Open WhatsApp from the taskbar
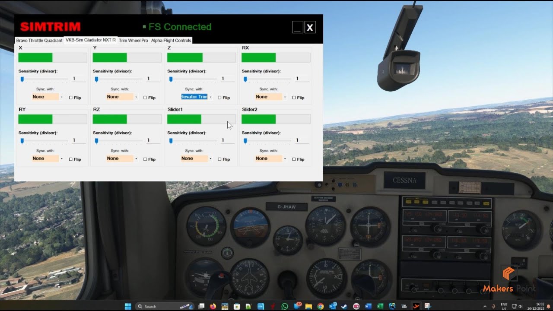 tap(285, 306)
